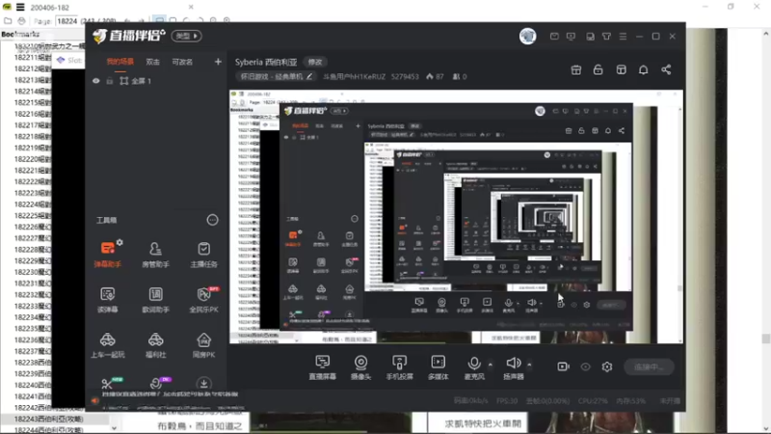Add 直播屏幕 screen capture source

click(323, 367)
